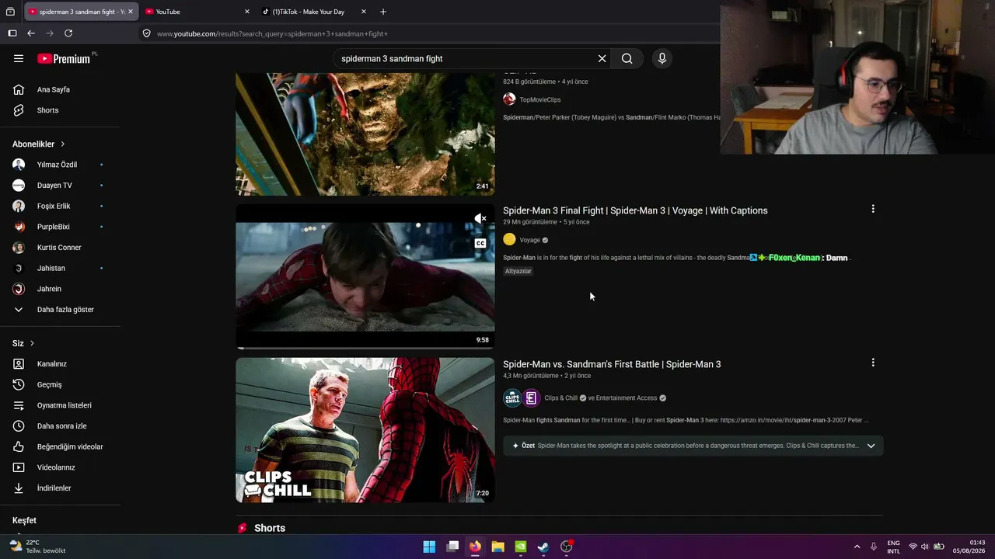The image size is (995, 559).
Task: Open Kurtis Conner subscription channel
Action: pos(61,248)
